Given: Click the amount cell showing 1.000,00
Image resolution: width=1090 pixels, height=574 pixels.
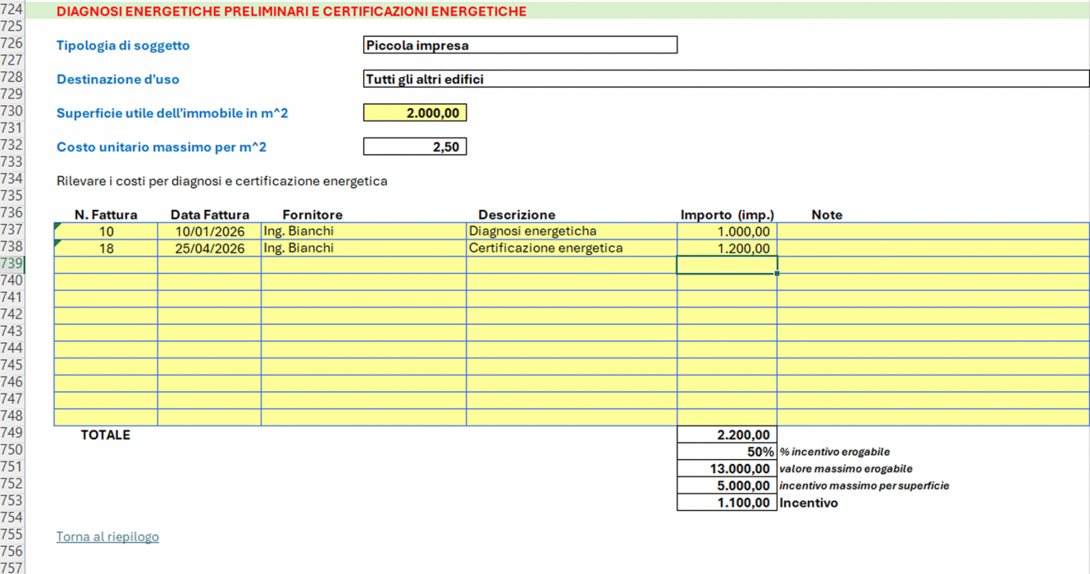Looking at the screenshot, I should click(727, 231).
